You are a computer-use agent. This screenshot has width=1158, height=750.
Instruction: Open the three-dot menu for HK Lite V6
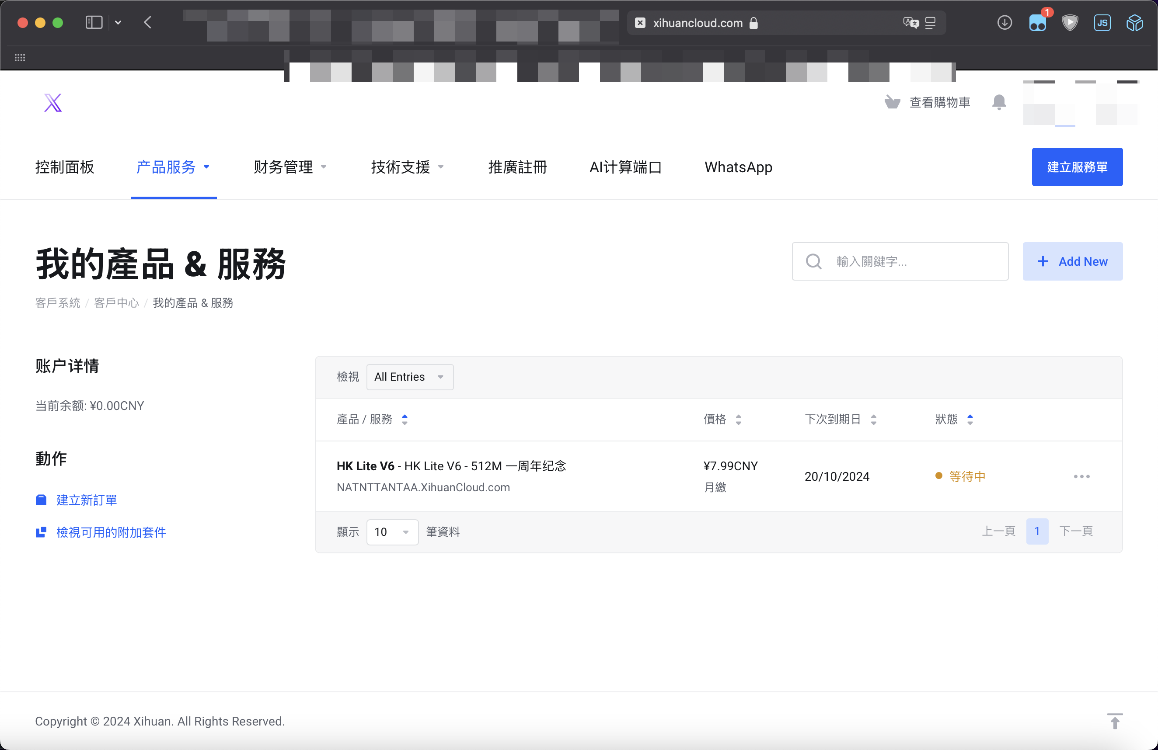1081,476
